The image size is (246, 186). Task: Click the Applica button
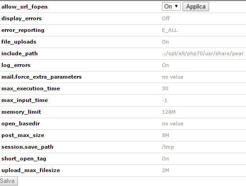click(196, 7)
